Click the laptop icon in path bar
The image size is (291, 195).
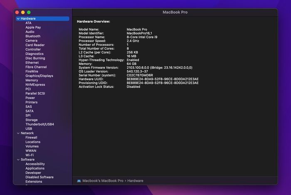79,181
